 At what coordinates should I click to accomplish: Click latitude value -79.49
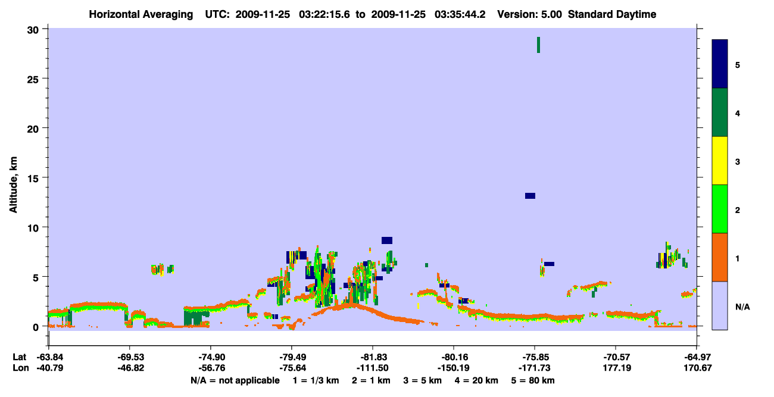click(292, 357)
